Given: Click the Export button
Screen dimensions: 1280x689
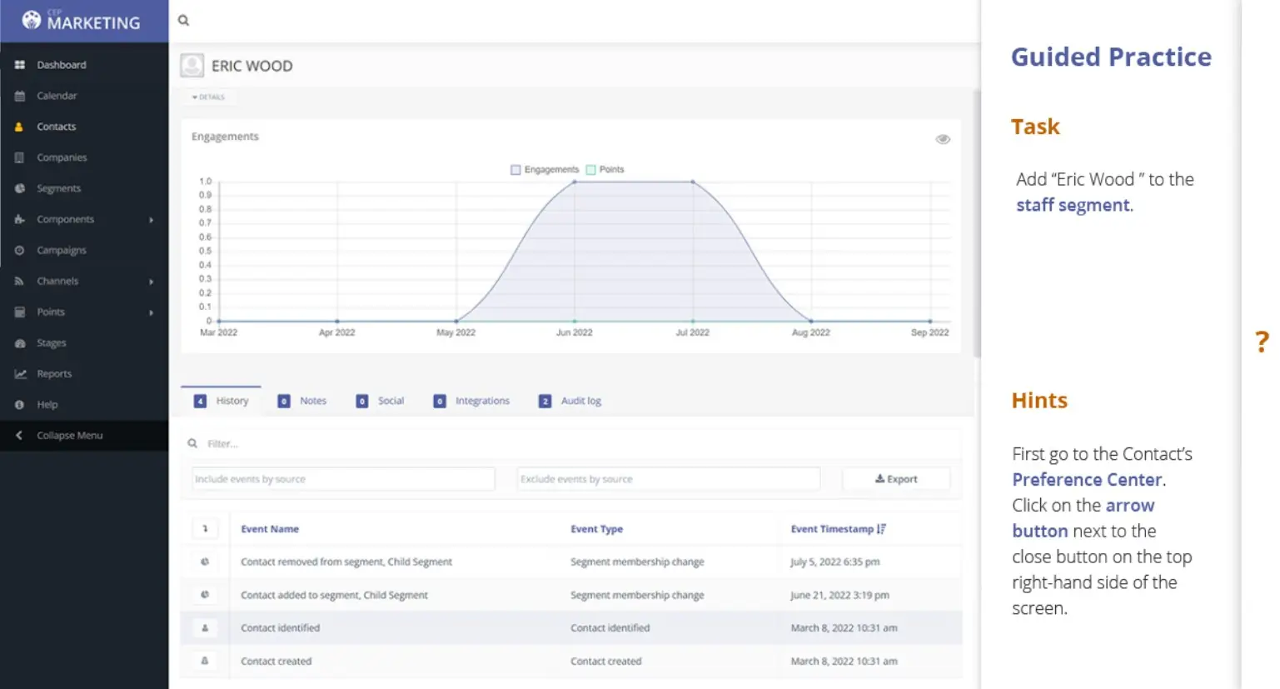Looking at the screenshot, I should point(896,479).
